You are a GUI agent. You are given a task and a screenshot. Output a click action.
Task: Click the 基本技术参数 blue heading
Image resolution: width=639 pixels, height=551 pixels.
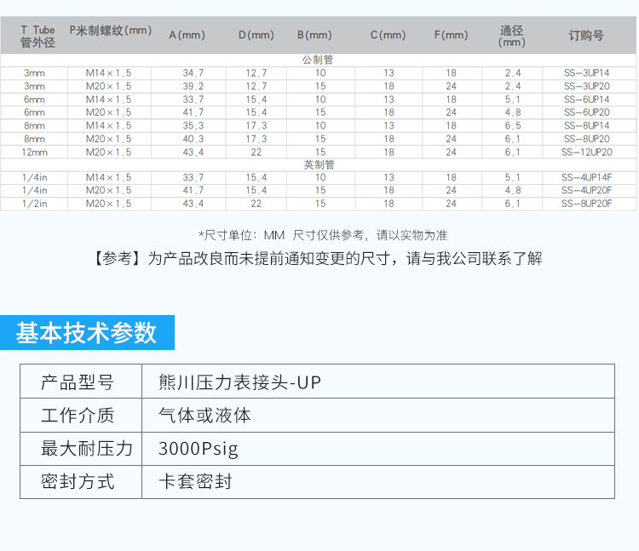point(87,332)
